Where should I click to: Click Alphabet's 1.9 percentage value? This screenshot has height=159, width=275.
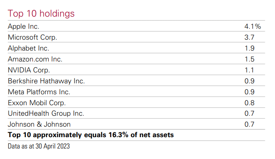click(249, 49)
